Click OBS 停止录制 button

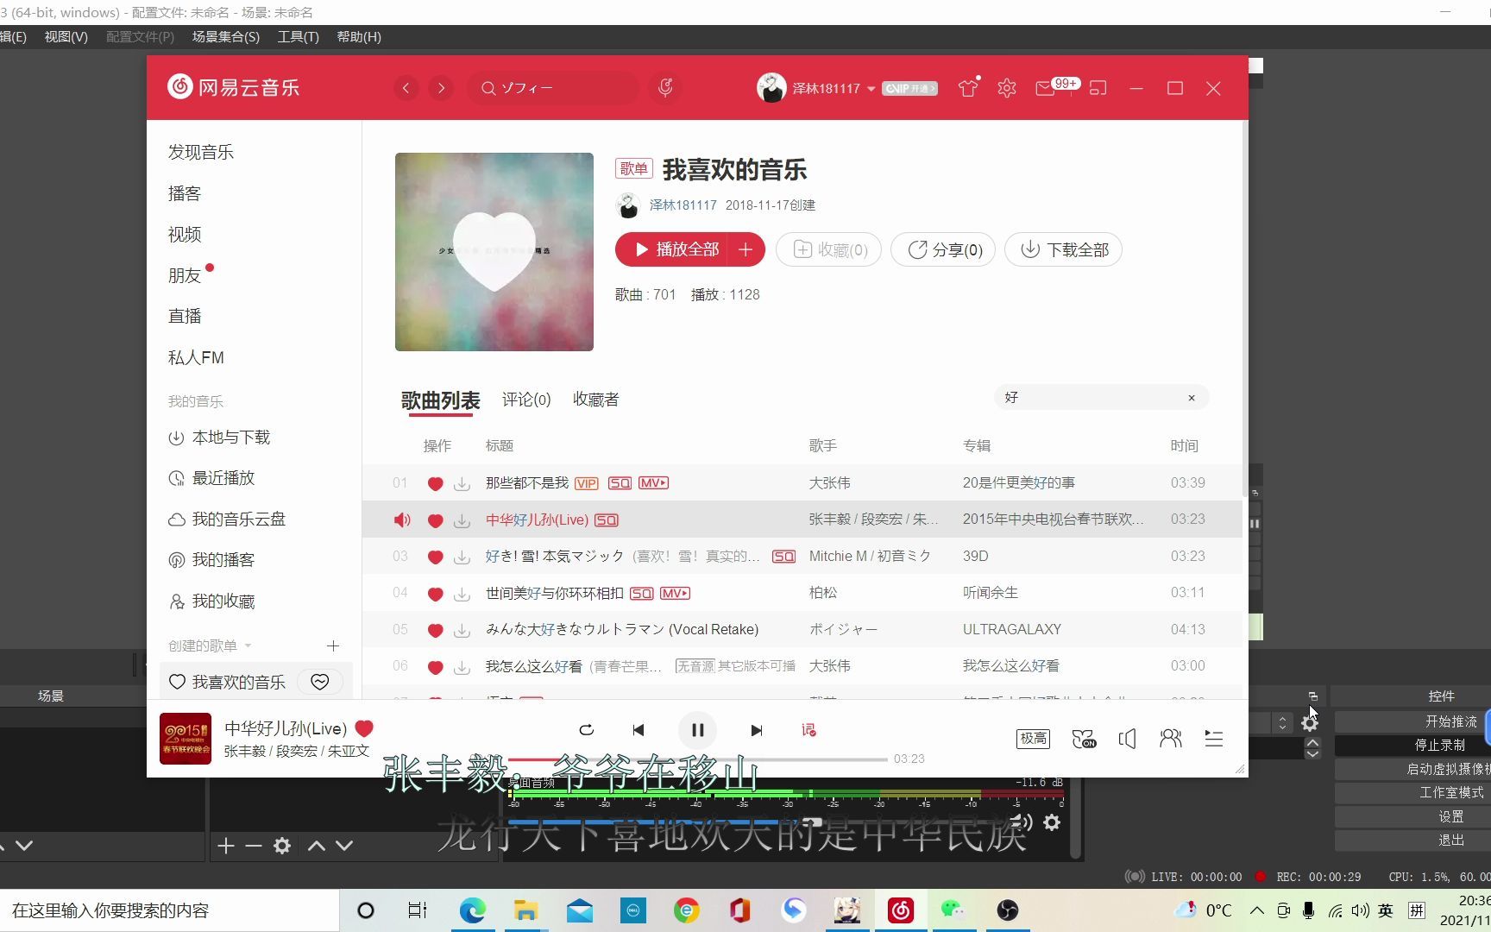point(1412,745)
